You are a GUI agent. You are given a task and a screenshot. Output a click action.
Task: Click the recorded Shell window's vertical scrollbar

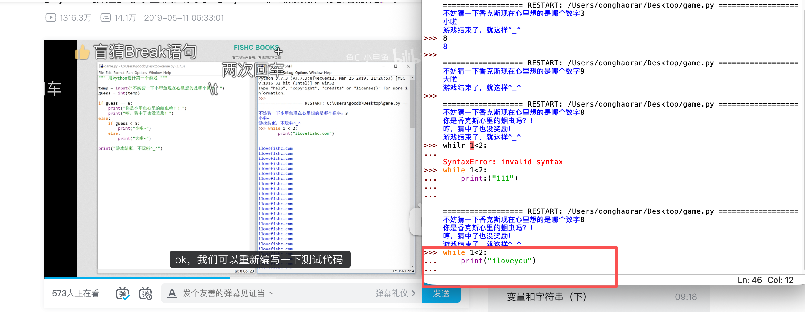(412, 172)
